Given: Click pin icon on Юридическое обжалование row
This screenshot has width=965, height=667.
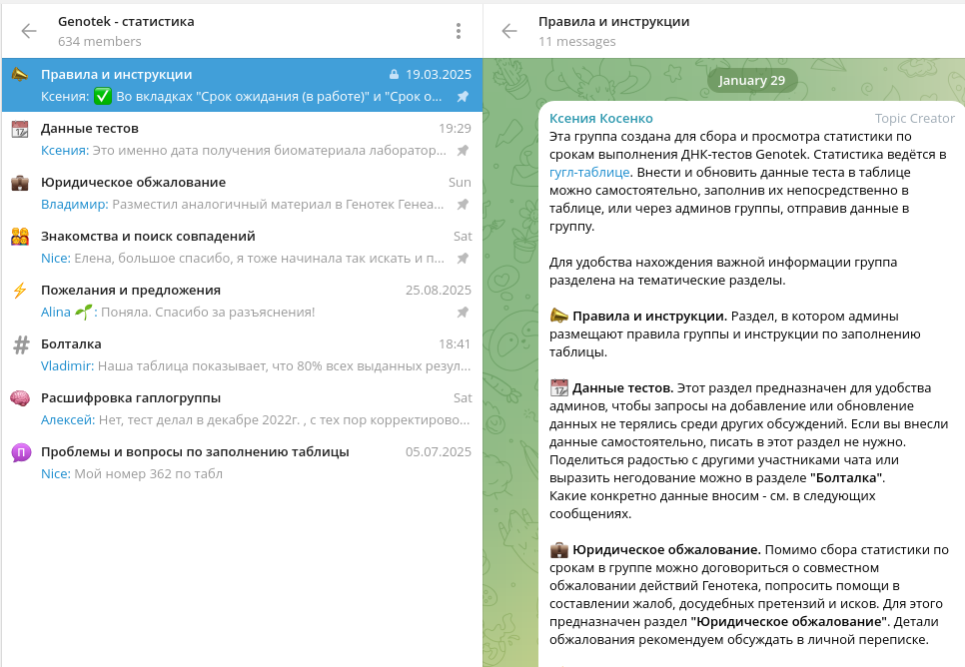Looking at the screenshot, I should 463,205.
